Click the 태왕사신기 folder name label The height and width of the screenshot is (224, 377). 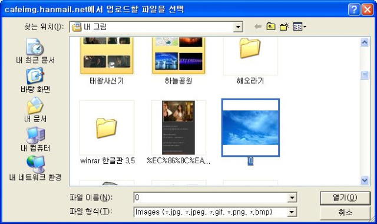(107, 81)
